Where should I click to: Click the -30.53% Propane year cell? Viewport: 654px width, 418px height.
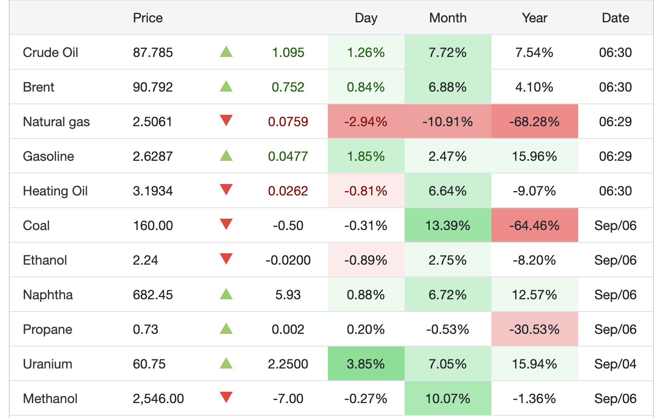[x=535, y=329]
